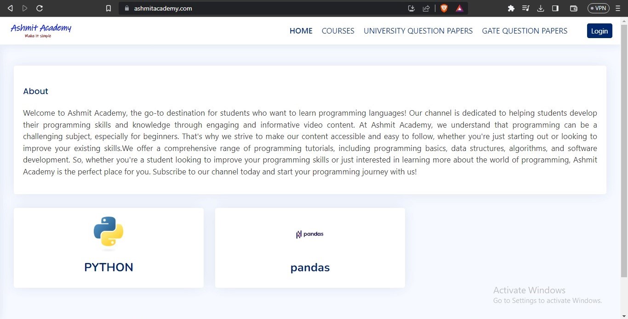Open browser hamburger main menu

point(618,8)
